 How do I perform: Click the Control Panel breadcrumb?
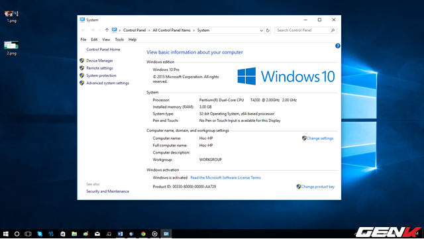[134, 30]
